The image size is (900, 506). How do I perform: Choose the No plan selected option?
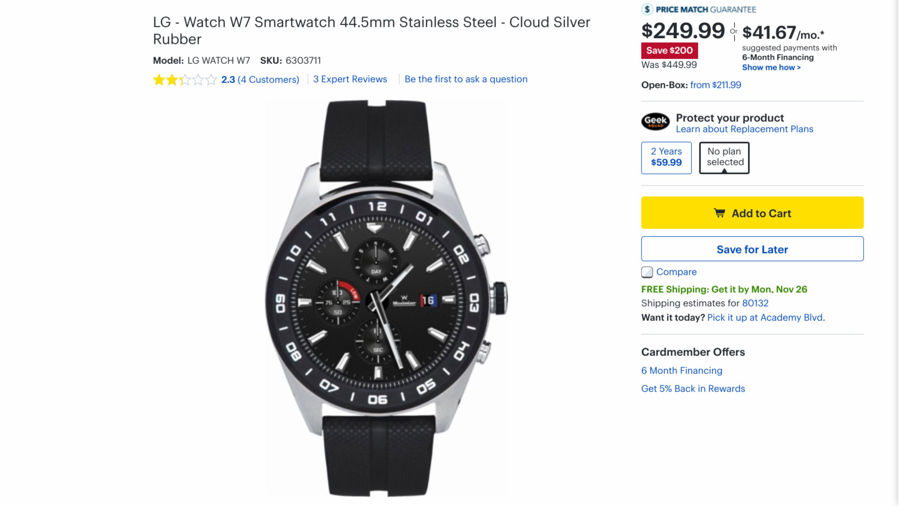(724, 158)
